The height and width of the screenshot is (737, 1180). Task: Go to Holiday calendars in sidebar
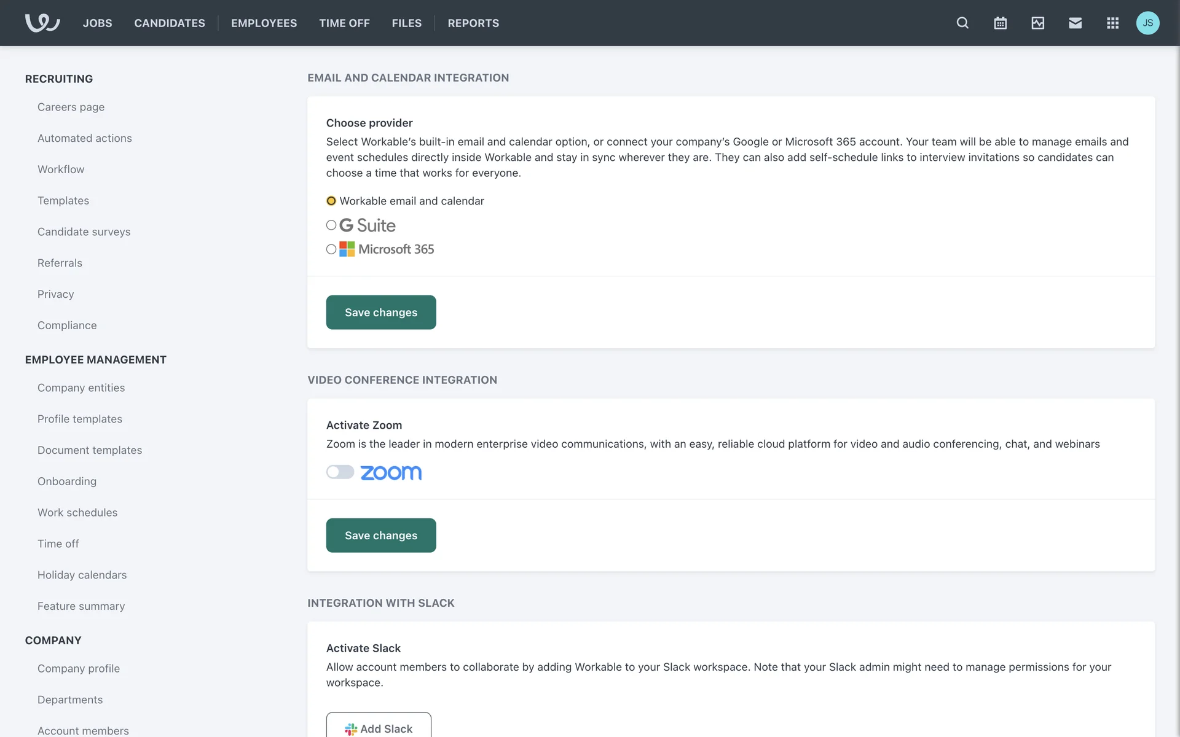coord(82,575)
